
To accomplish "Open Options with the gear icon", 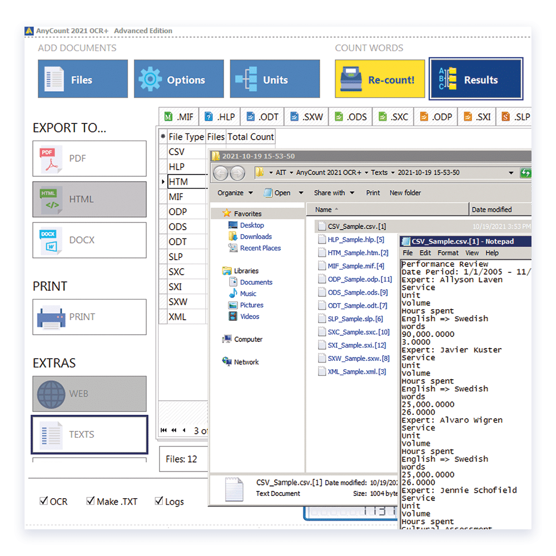I will [x=178, y=80].
